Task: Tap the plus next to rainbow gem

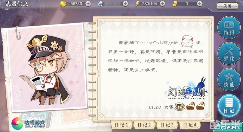Action: [125, 4]
